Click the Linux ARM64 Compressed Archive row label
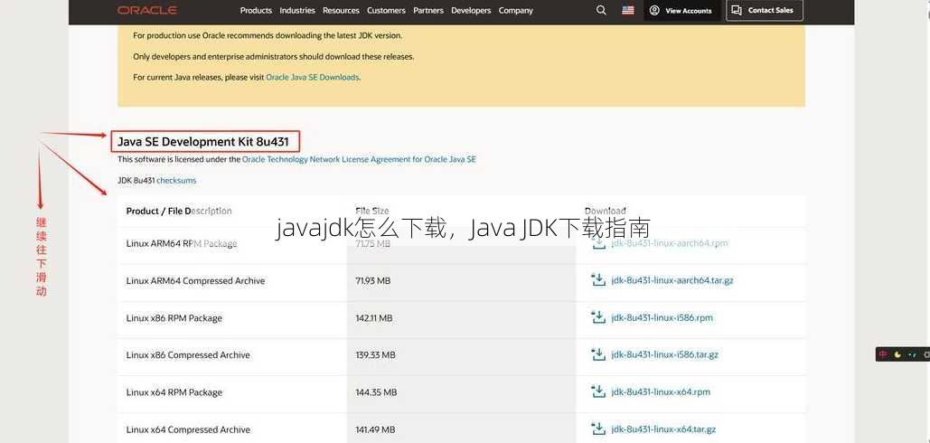This screenshot has height=443, width=930. pyautogui.click(x=195, y=280)
